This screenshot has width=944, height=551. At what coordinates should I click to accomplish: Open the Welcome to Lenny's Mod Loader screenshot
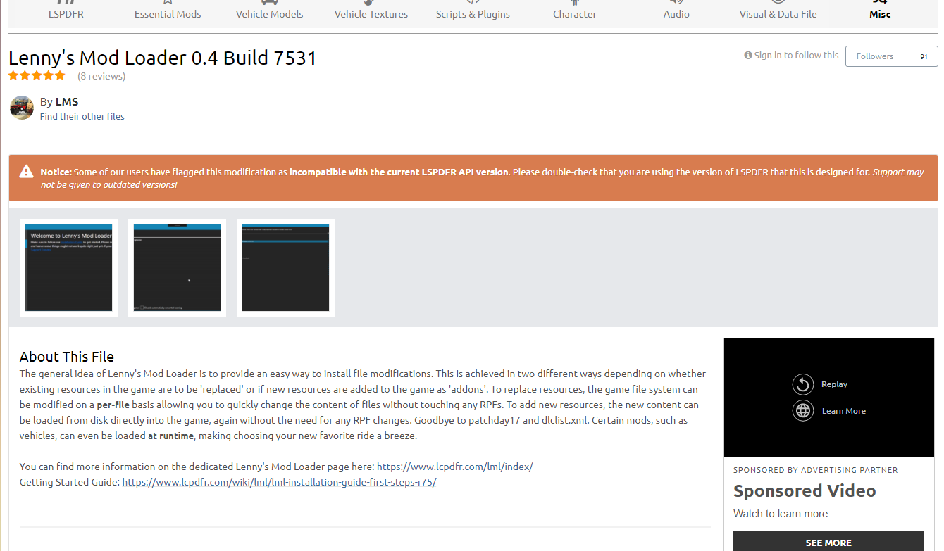pyautogui.click(x=69, y=268)
